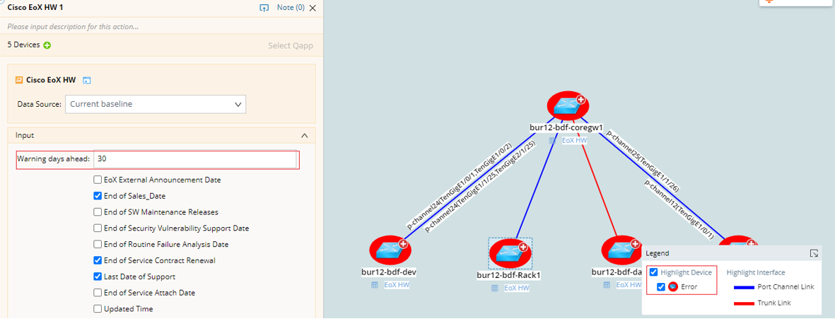Screen dimensions: 835x319
Task: Check End of Security Vulnerability Support Date
Action: pyautogui.click(x=98, y=228)
